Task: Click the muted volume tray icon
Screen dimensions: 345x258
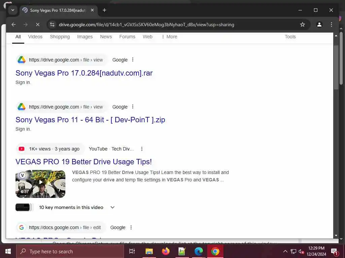Action: [301, 251]
